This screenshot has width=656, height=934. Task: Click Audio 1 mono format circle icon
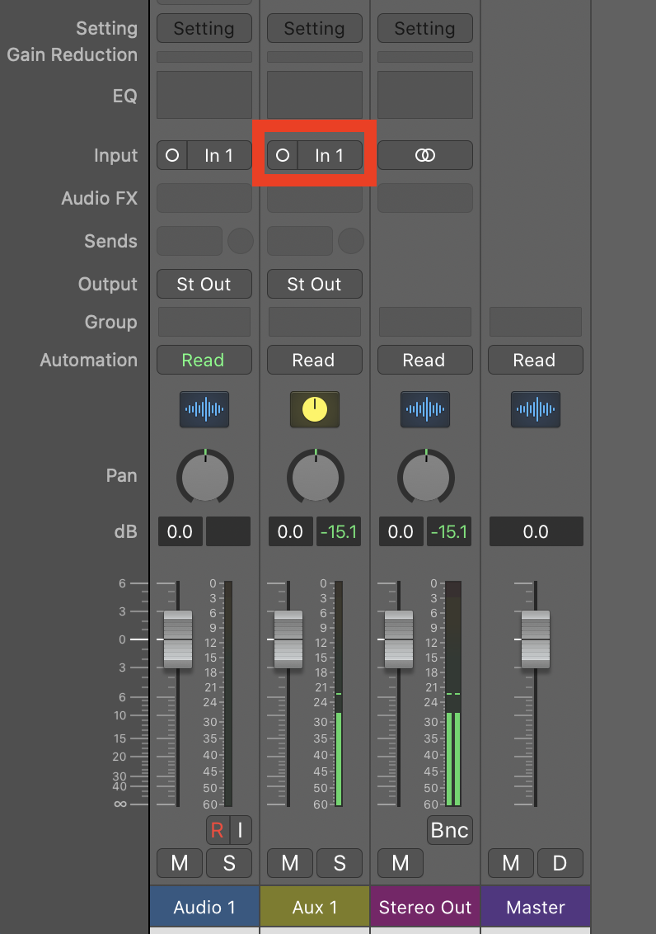pyautogui.click(x=172, y=155)
